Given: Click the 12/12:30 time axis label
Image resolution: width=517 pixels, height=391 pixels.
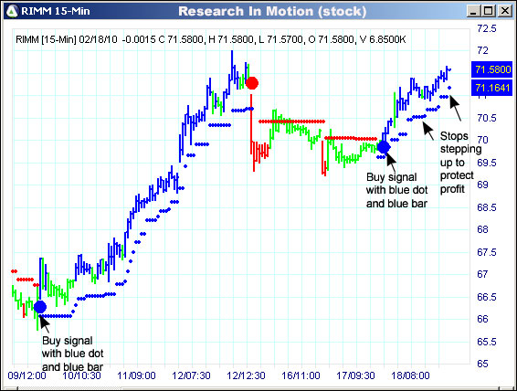Looking at the screenshot, I should coord(246,375).
